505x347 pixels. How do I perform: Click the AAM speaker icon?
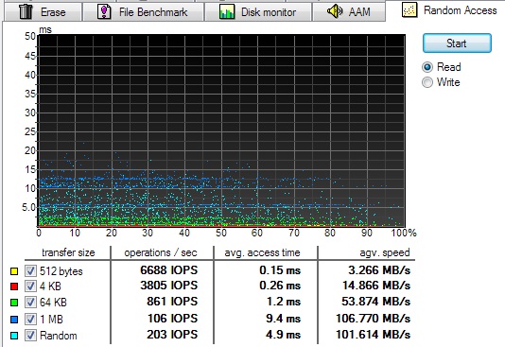tap(335, 11)
